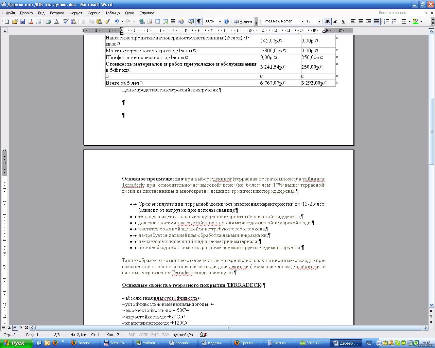
Task: Open the Таблица menu
Action: 112,13
